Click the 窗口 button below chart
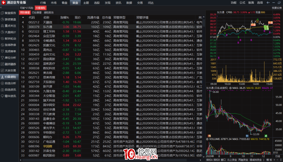 click(223, 160)
